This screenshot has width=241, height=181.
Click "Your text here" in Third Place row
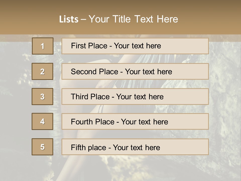point(140,97)
